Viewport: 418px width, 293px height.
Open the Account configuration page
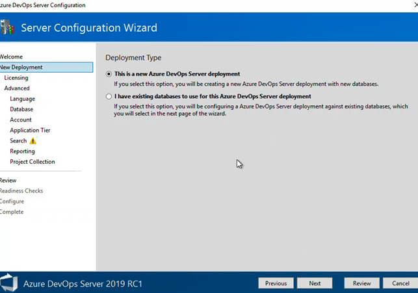coord(21,120)
